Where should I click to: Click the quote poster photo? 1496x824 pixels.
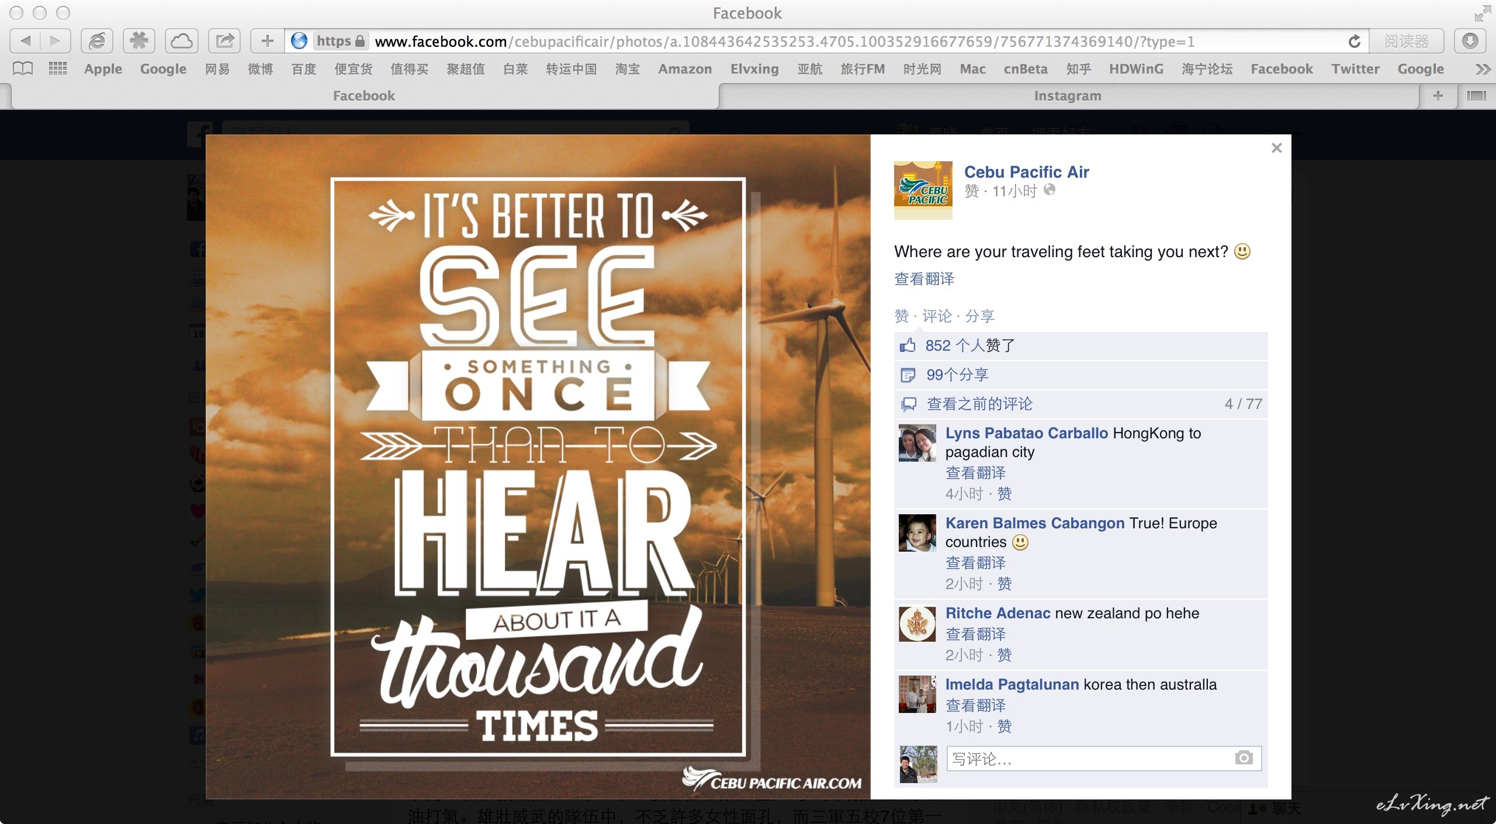tap(538, 466)
